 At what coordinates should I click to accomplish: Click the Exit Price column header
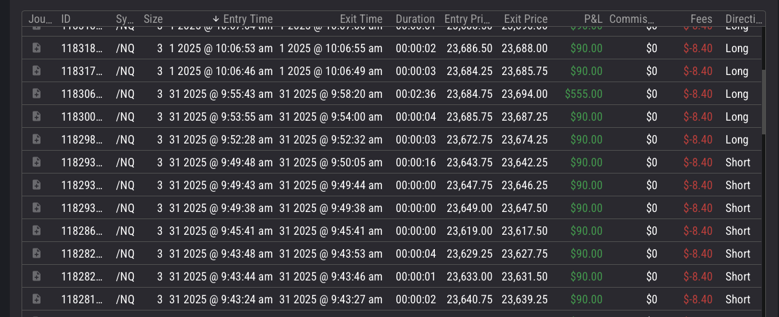click(x=526, y=19)
